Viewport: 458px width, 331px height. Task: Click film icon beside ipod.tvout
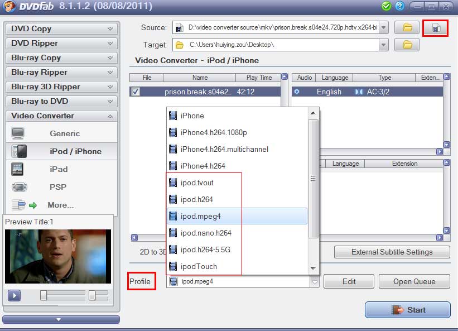tap(173, 183)
